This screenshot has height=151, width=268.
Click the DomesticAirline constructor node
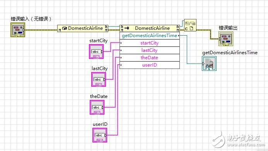click(x=82, y=28)
